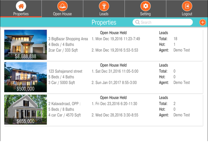The height and width of the screenshot is (156, 208).
Task: Click total leads value 18
Action: point(175,39)
